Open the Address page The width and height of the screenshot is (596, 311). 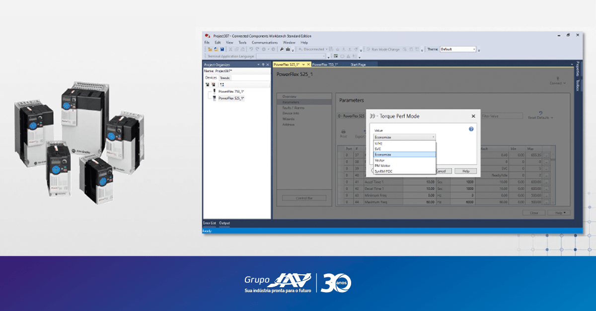point(288,124)
